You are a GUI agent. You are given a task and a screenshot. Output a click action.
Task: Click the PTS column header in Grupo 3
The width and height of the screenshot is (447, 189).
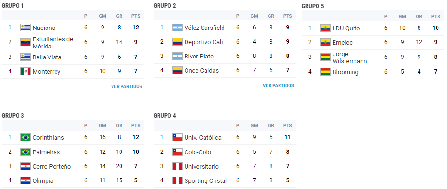tap(136, 126)
